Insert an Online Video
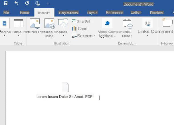 (x=128, y=24)
